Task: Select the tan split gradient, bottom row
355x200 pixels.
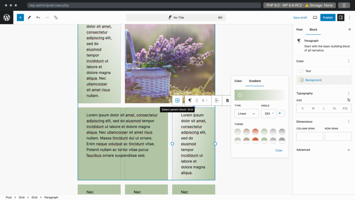Action: coord(246,140)
